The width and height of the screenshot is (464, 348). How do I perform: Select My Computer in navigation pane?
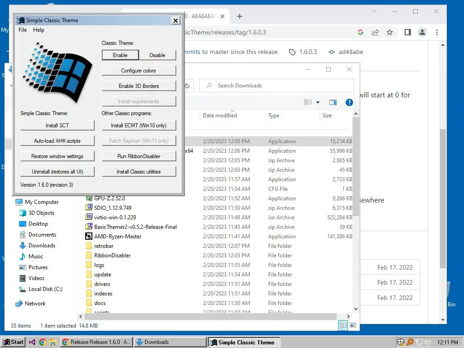click(41, 202)
